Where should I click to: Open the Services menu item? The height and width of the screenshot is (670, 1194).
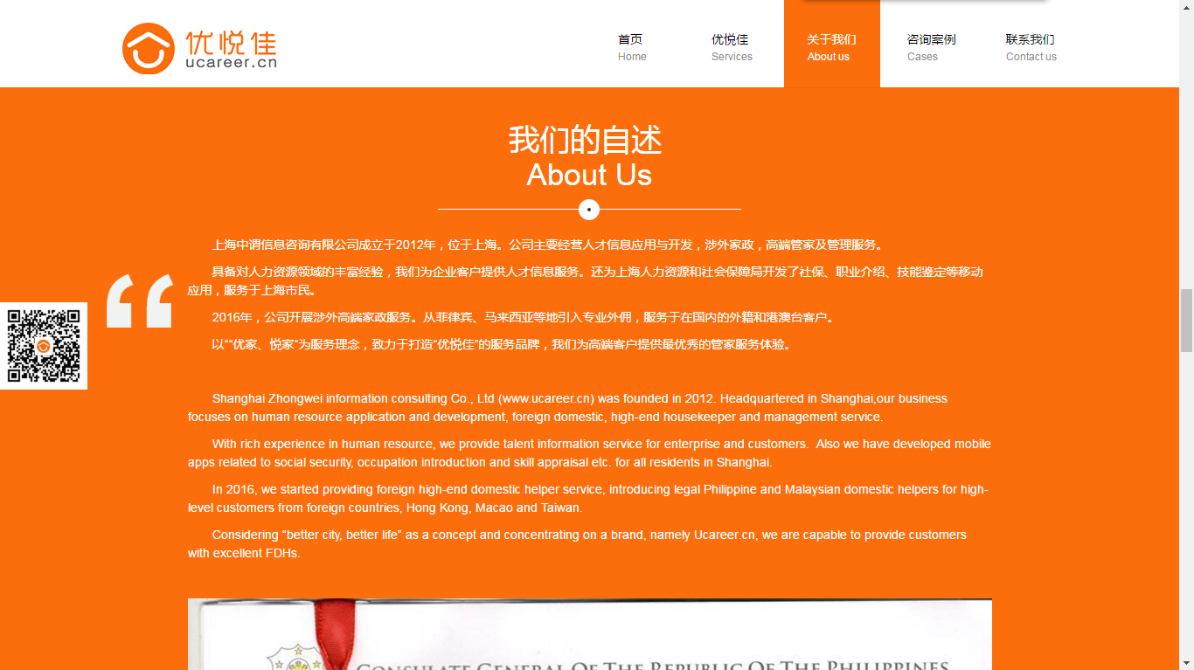point(732,47)
